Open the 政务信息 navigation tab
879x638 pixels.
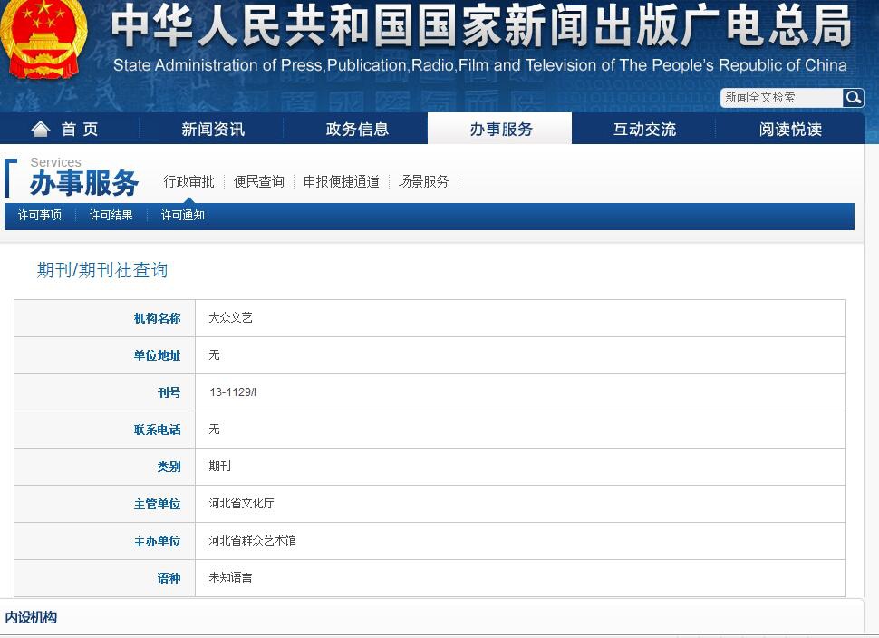point(357,129)
